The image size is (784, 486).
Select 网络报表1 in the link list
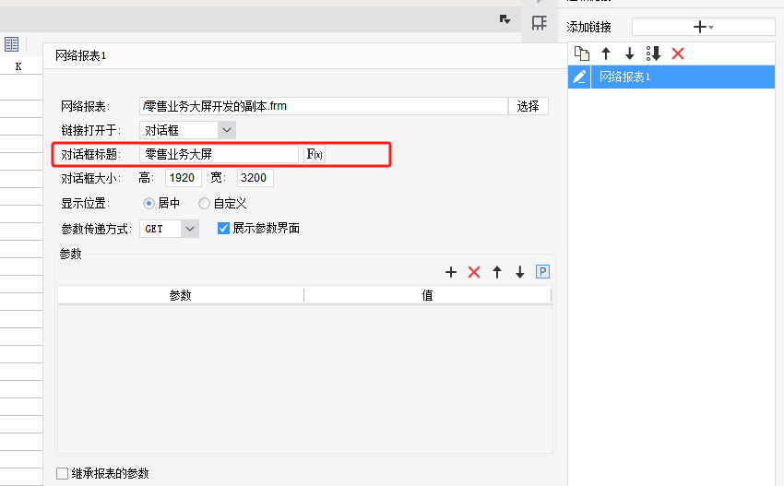683,77
